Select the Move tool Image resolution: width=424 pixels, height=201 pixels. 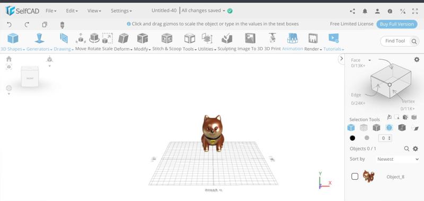[81, 38]
